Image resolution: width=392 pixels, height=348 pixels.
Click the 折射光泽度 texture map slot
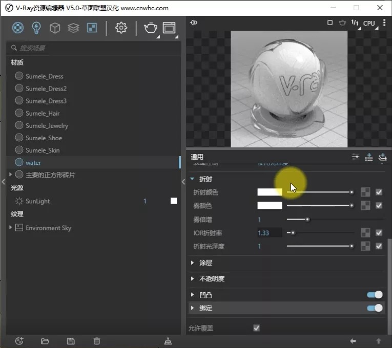point(365,246)
